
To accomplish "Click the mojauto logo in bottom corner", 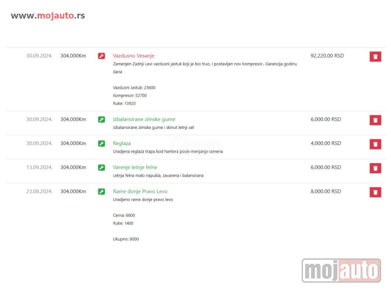I will [x=341, y=271].
